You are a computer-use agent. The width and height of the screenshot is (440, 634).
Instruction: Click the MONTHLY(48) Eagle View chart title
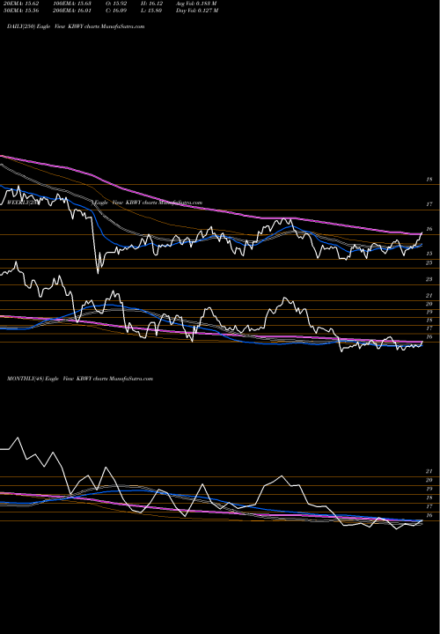(x=80, y=379)
